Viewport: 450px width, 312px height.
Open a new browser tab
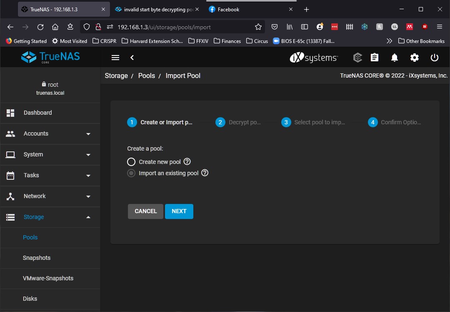click(306, 10)
